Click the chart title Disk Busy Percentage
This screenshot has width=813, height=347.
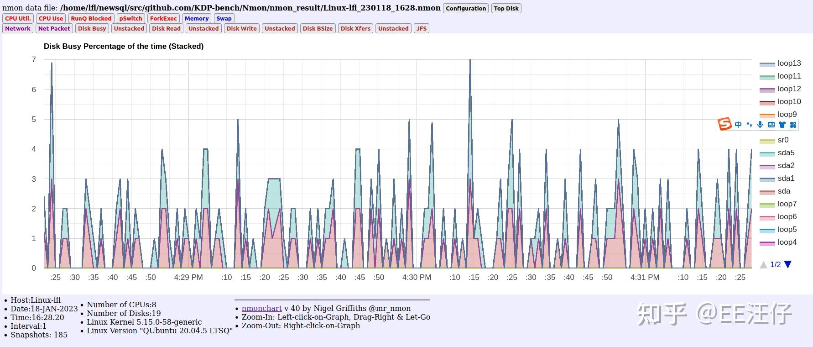[x=124, y=46]
